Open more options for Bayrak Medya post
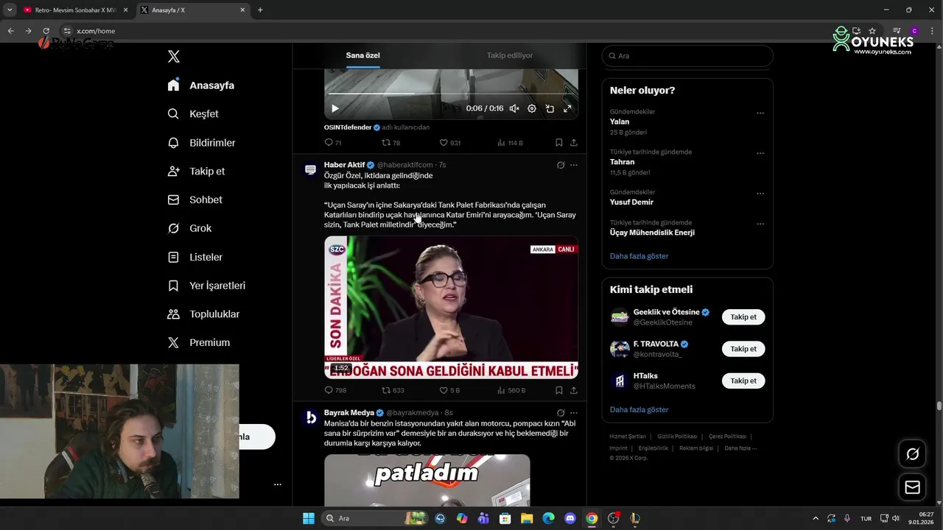Screen dimensions: 943x530 coord(574,413)
